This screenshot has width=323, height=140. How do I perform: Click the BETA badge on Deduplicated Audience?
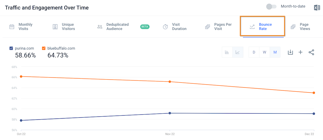point(145,27)
